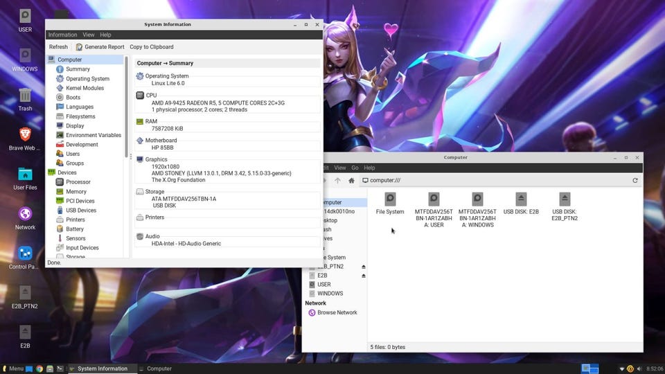This screenshot has width=665, height=374.
Task: Click the CPU summary row
Action: click(x=227, y=103)
